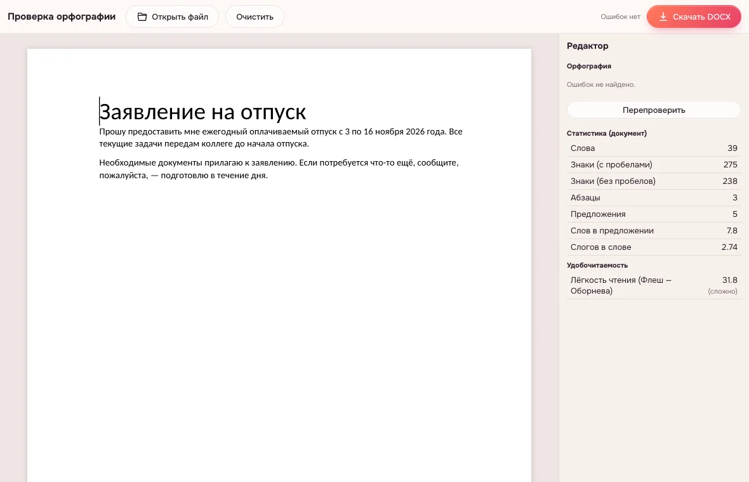Download the document via Скачать DOCX
This screenshot has width=749, height=482.
(694, 16)
